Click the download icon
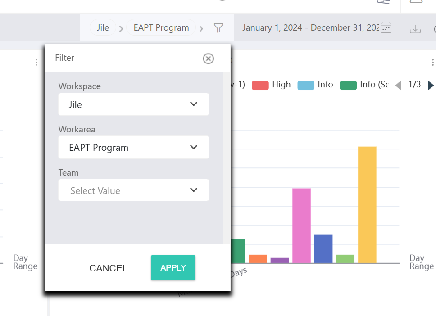 pyautogui.click(x=415, y=29)
